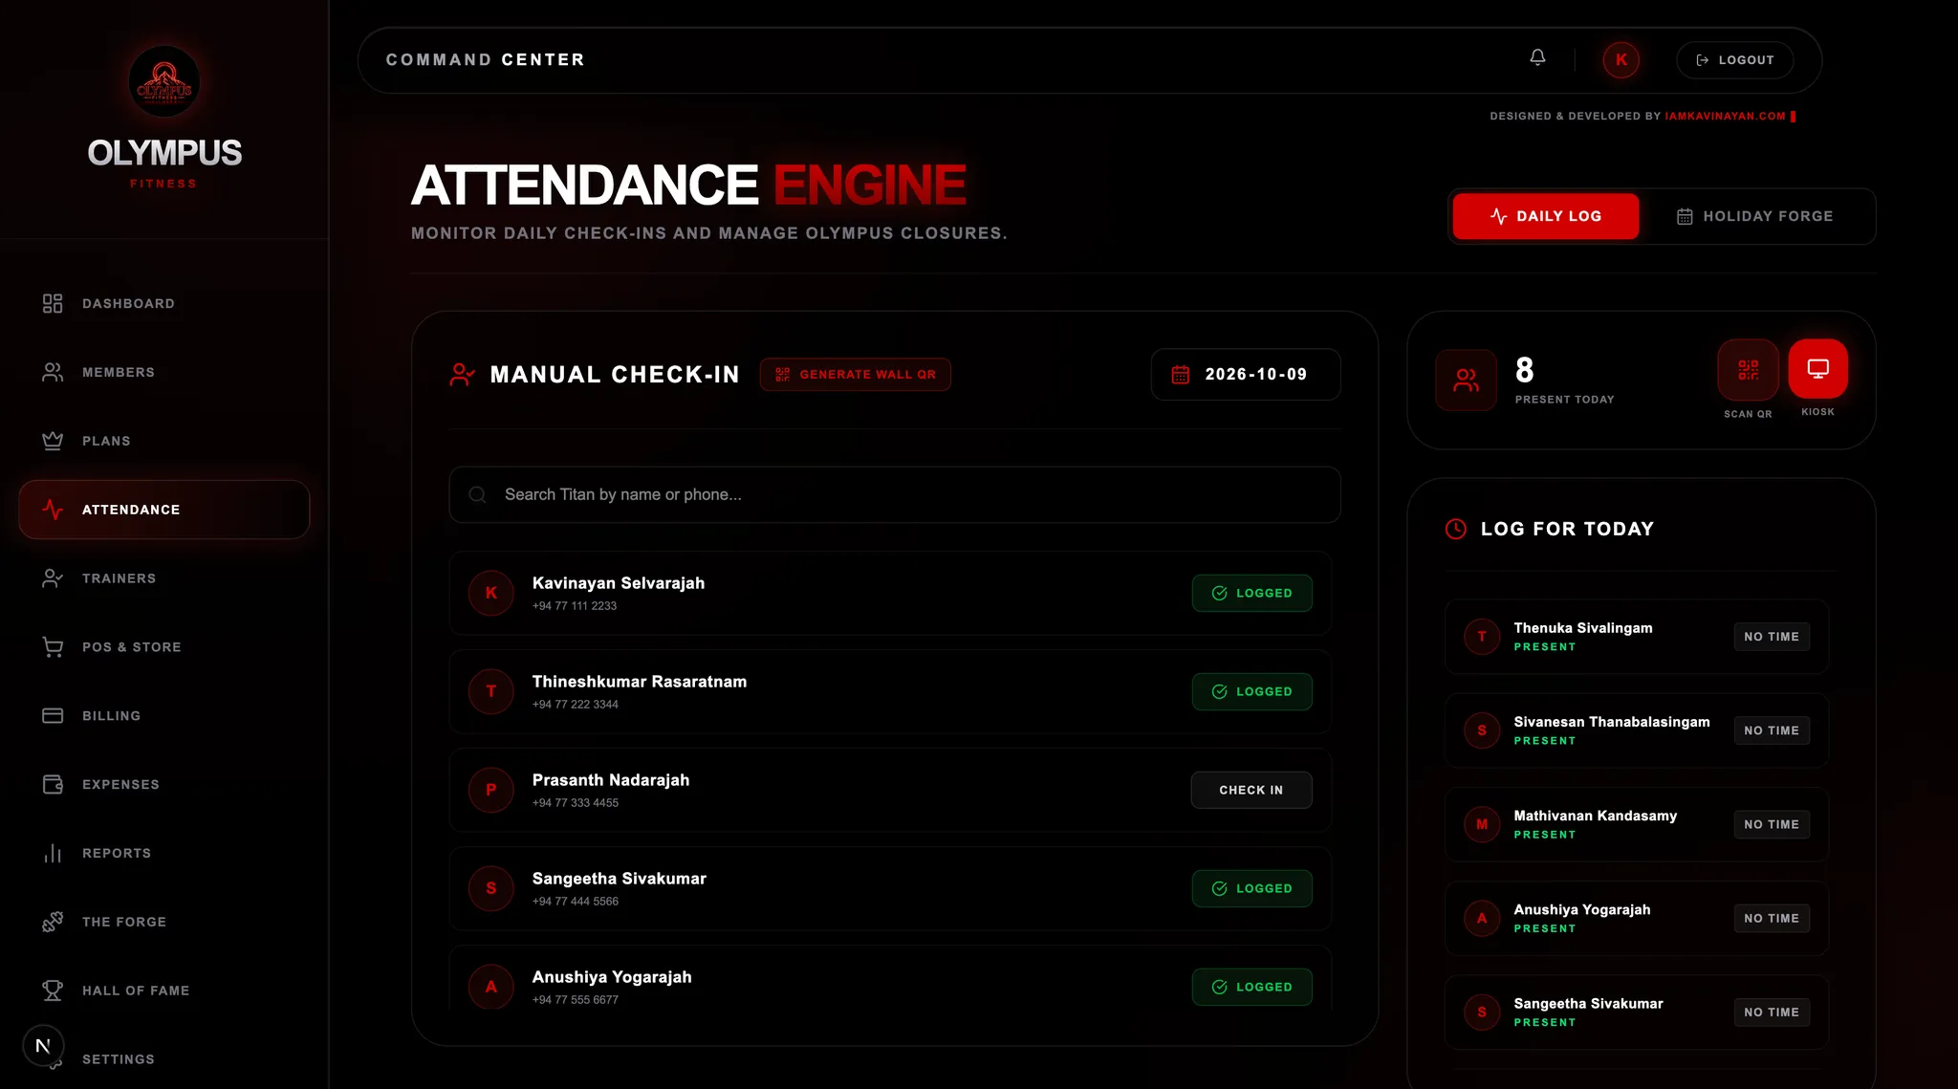Click No Time badge for Mathivanan Kandasamy
1958x1089 pixels.
(x=1772, y=824)
